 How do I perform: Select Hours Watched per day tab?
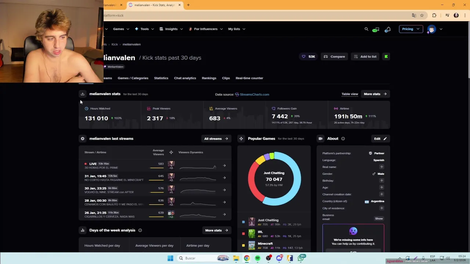pos(102,246)
